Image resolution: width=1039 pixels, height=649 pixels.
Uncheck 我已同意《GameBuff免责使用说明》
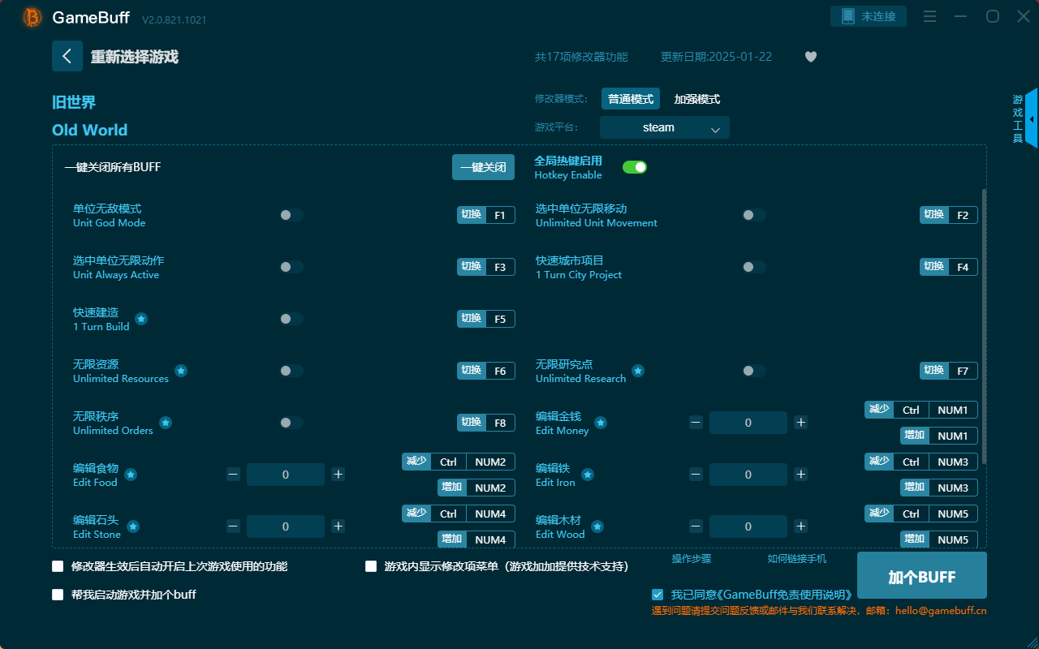[x=657, y=594]
